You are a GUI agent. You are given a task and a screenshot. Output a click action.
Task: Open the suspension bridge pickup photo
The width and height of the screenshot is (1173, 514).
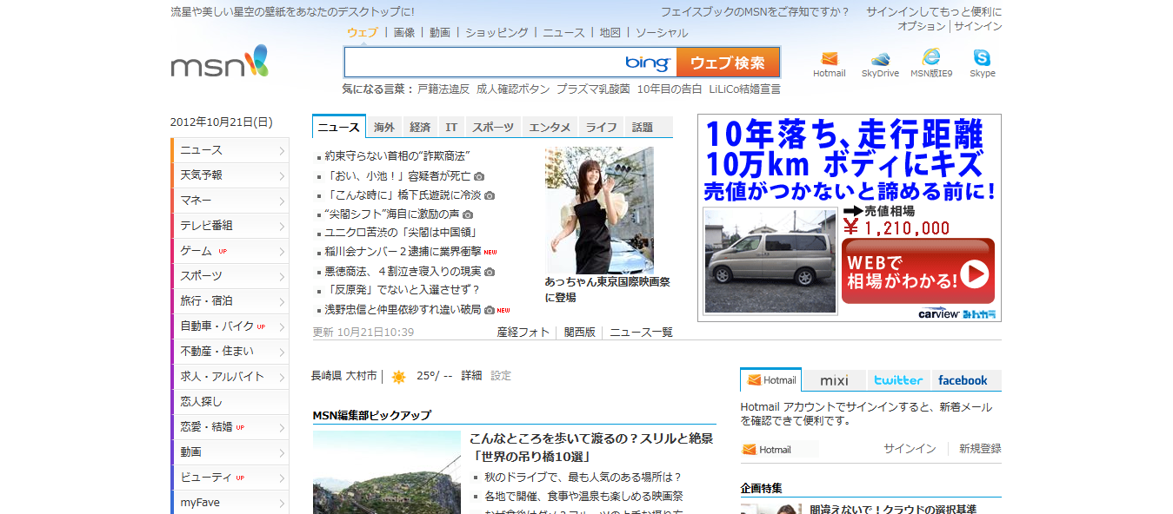pyautogui.click(x=387, y=472)
